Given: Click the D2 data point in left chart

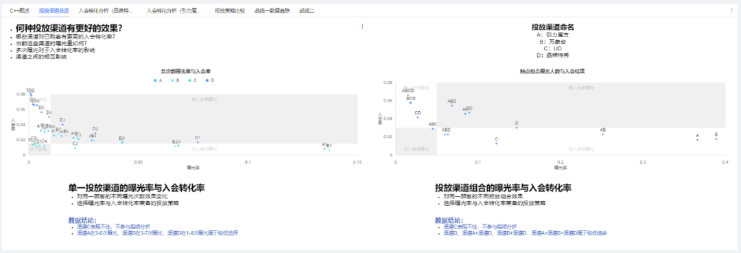Looking at the screenshot, I should point(95,134).
